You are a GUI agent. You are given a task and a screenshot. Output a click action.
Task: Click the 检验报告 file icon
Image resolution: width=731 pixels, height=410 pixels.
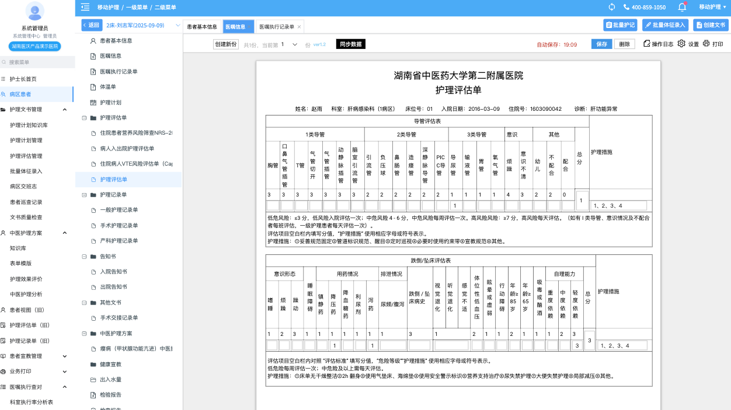tap(93, 395)
